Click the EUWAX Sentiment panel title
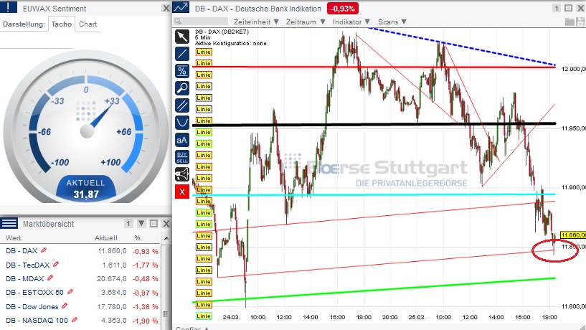This screenshot has width=586, height=330. [x=55, y=8]
